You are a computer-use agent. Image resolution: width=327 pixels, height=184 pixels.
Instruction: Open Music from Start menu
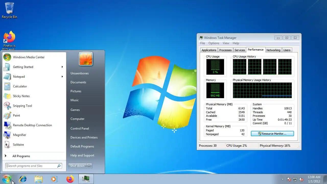point(75,100)
